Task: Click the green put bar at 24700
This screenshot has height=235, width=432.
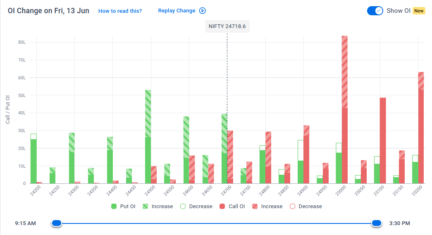Action: [224, 149]
